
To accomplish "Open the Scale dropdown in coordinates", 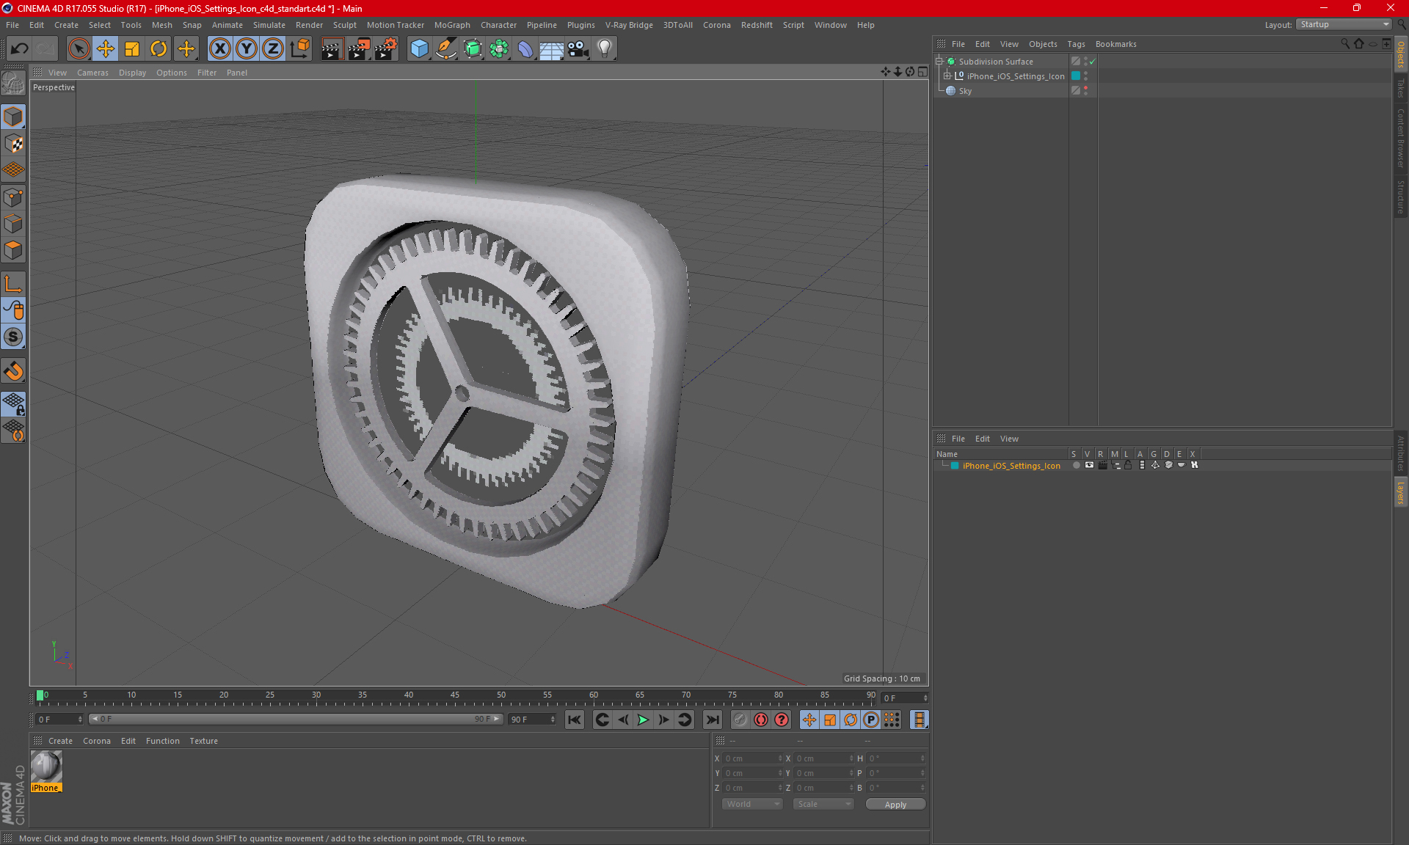I will 823,804.
